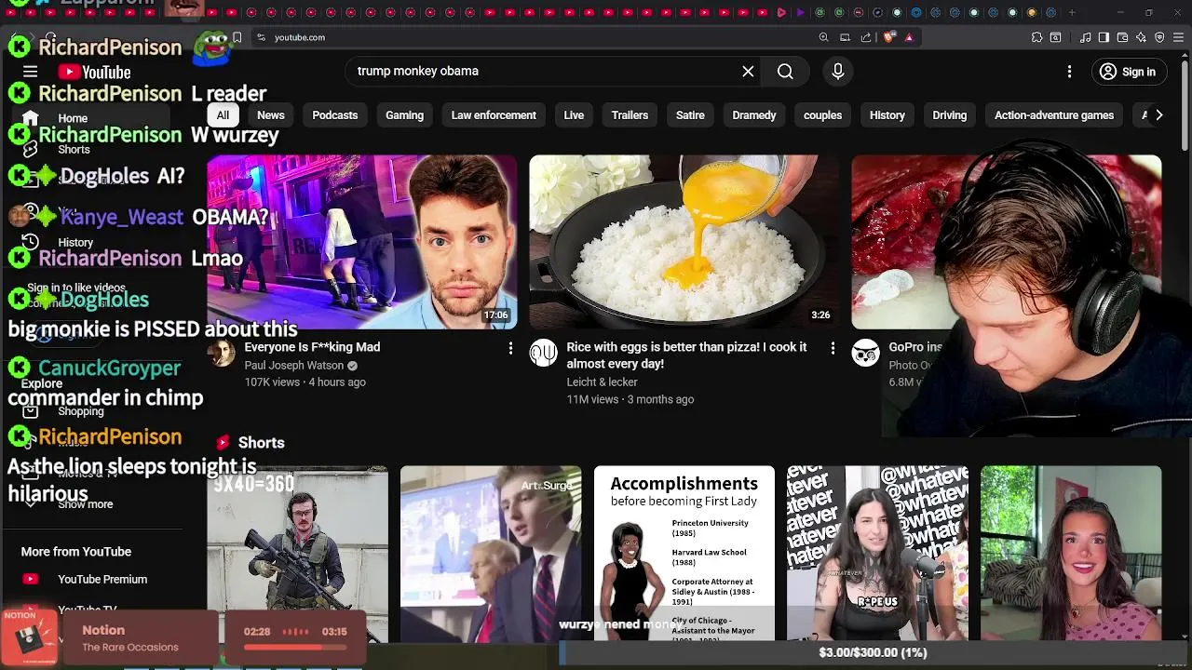Select the Action-adventure games chip

pos(1054,115)
